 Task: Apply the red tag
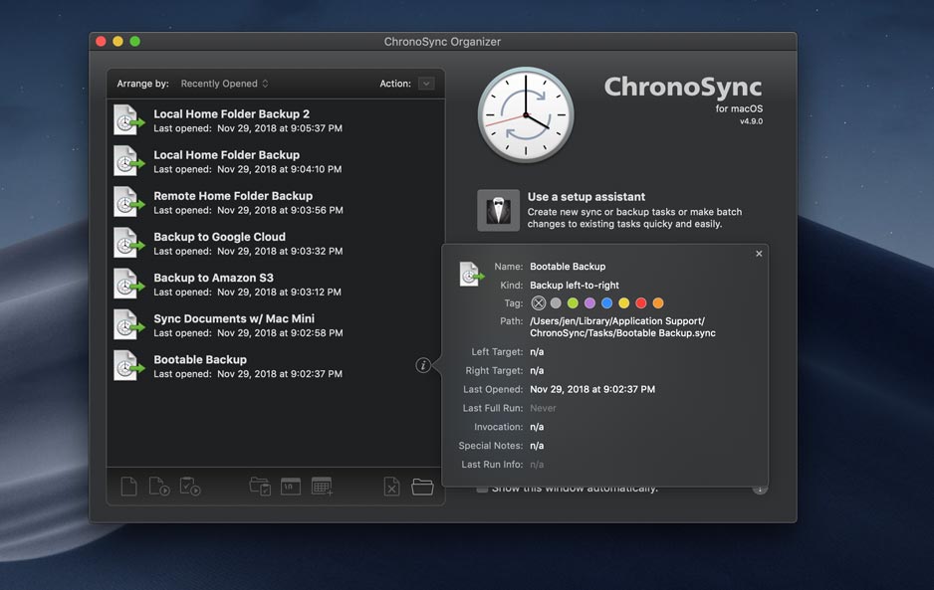[x=641, y=303]
